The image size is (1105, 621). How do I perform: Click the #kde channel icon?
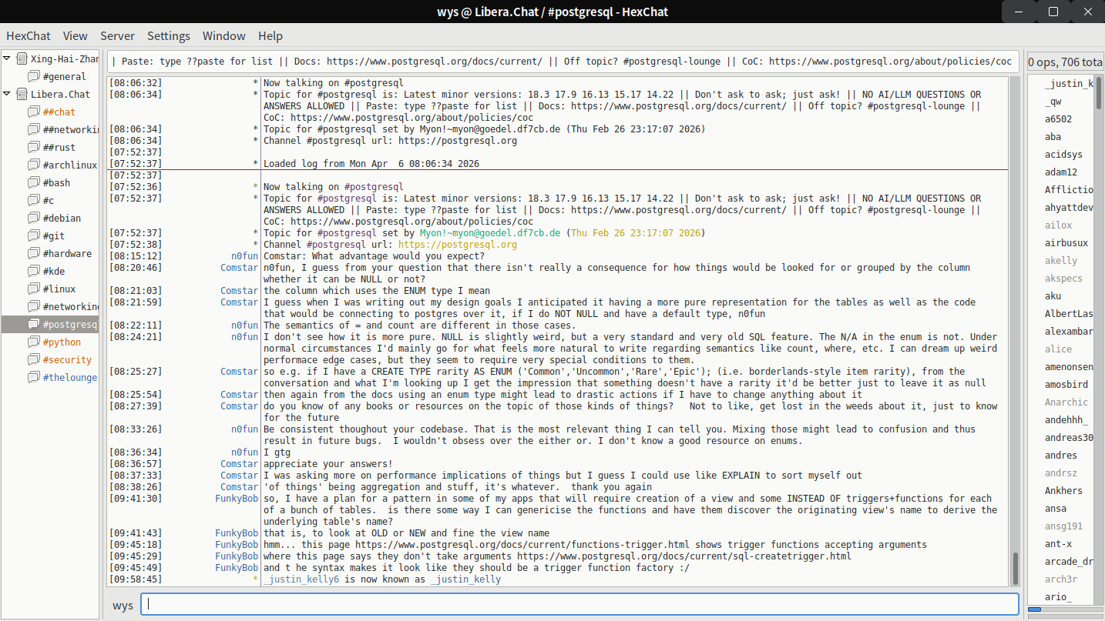point(33,271)
